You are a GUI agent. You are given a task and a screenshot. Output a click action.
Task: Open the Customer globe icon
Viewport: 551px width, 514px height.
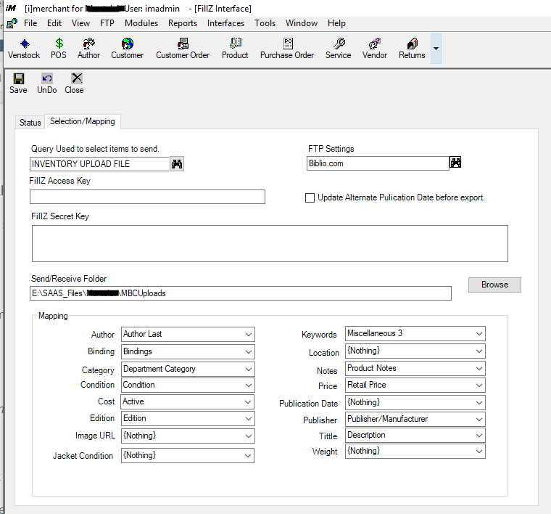(x=127, y=49)
